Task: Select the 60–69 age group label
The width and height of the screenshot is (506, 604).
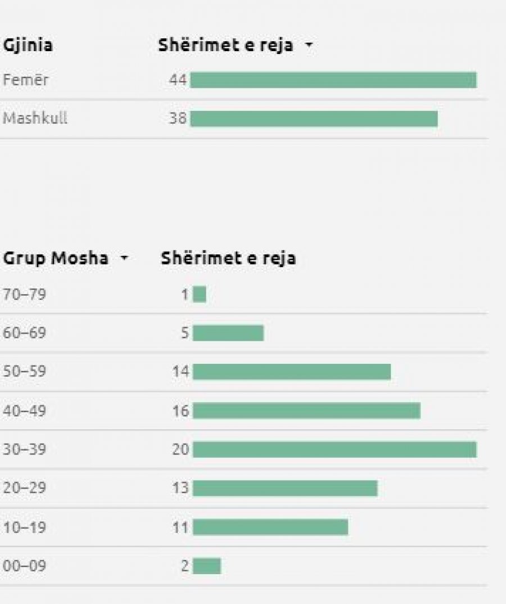Action: pyautogui.click(x=24, y=332)
